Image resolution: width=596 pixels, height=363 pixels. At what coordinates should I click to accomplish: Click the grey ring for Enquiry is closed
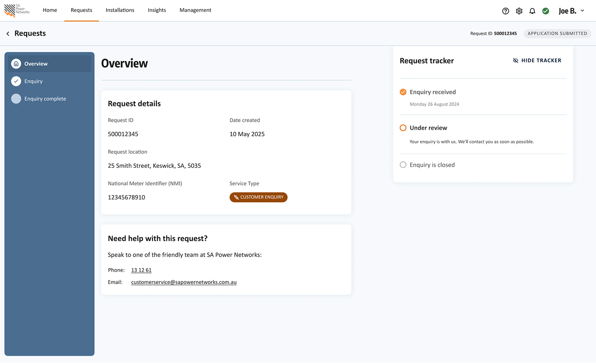[403, 165]
